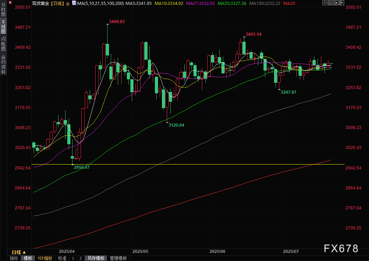The width and height of the screenshot is (369, 261).
Task: Click the jump to latest bar icon
Action: (342, 3)
